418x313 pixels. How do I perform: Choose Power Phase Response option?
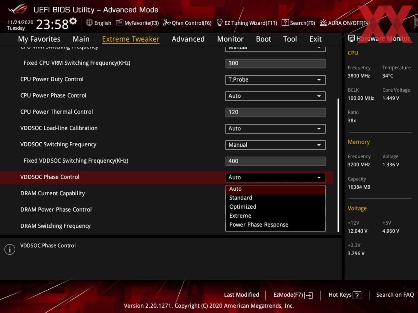click(x=275, y=225)
